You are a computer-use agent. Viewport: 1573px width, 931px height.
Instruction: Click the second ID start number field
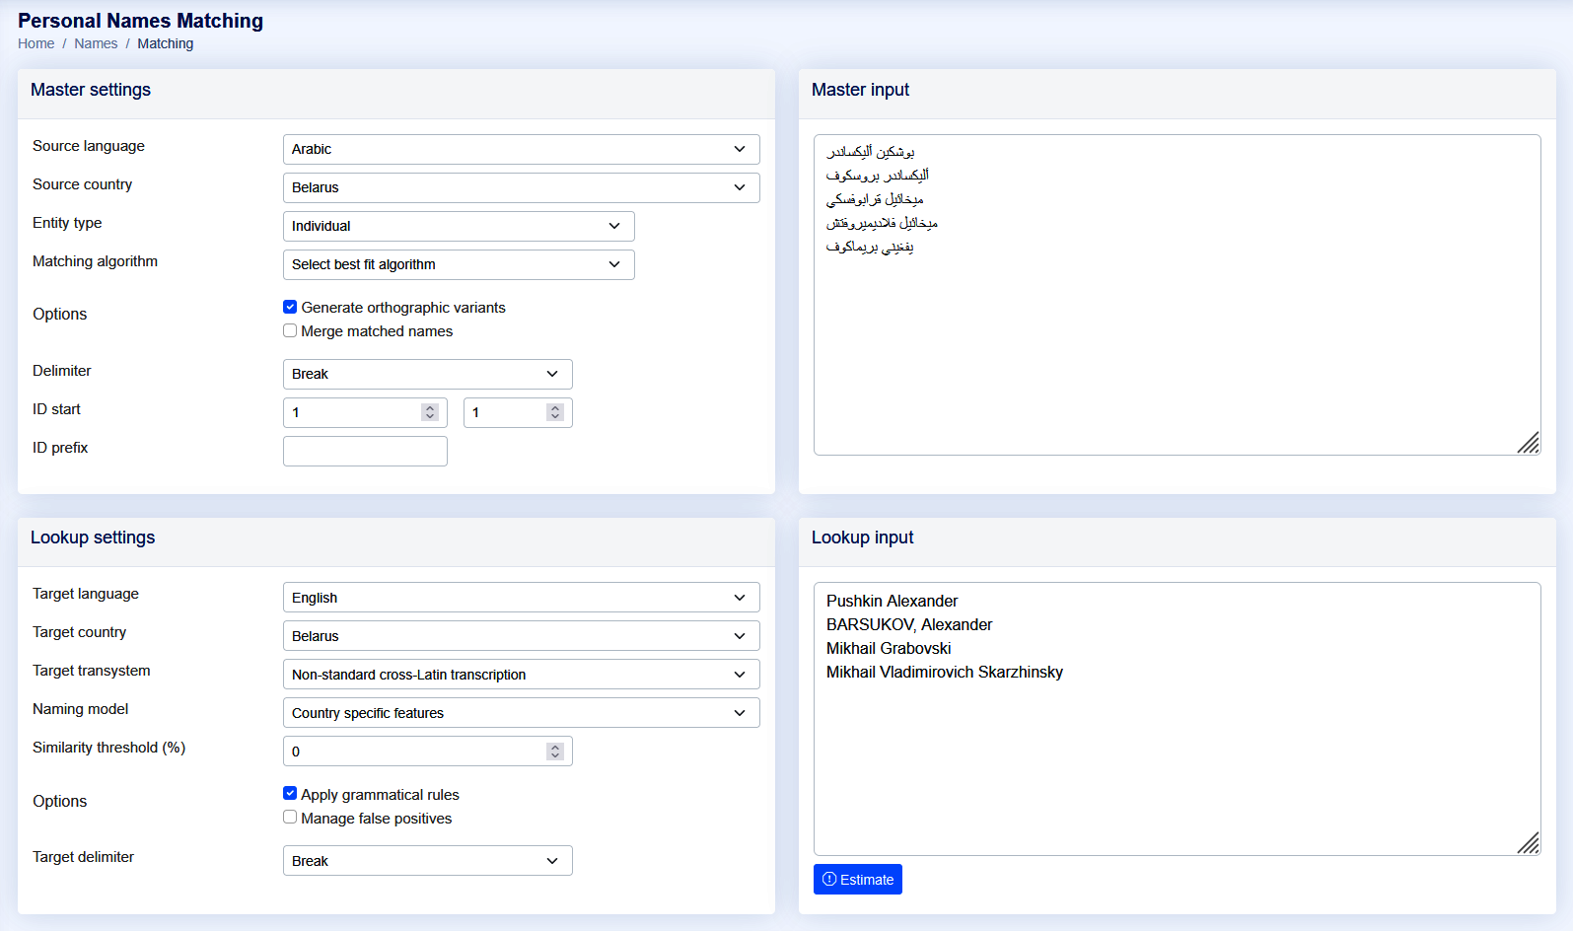click(x=518, y=412)
